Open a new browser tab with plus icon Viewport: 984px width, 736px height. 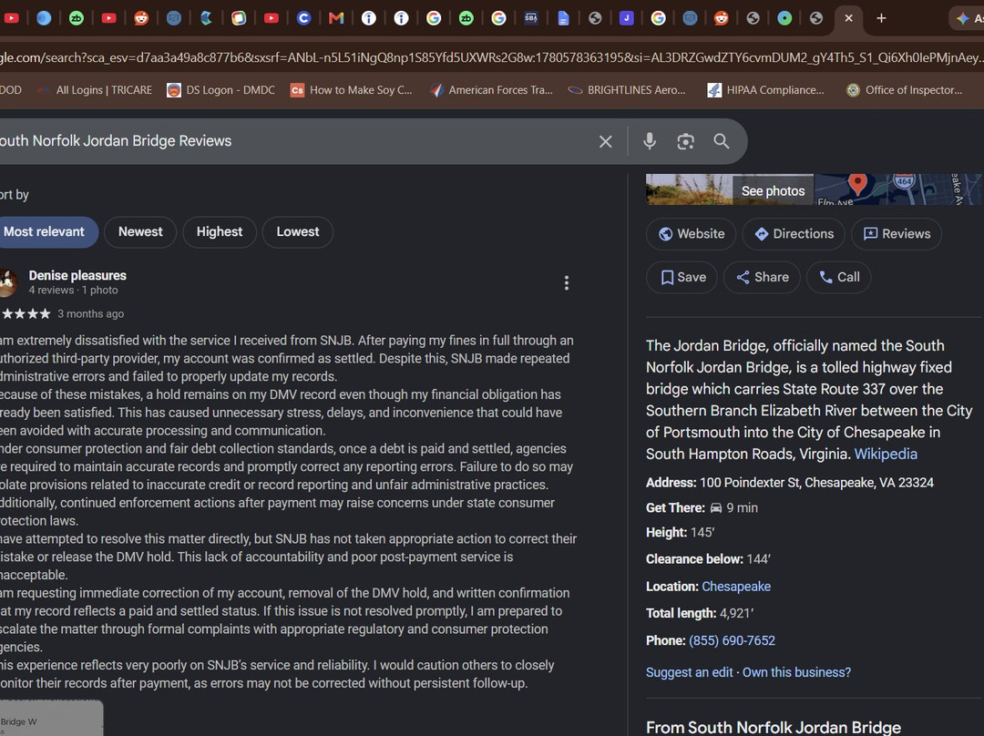tap(881, 18)
